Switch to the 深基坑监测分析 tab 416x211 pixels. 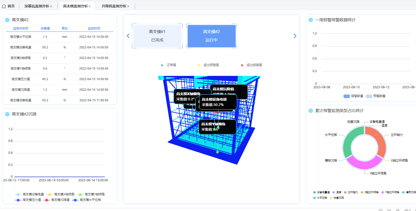click(x=37, y=6)
